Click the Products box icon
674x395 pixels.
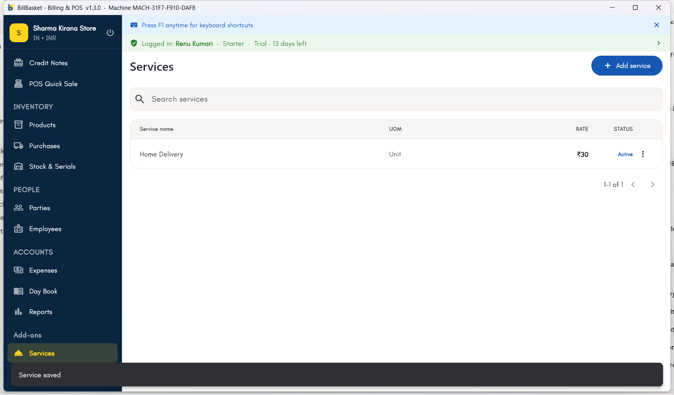[19, 124]
